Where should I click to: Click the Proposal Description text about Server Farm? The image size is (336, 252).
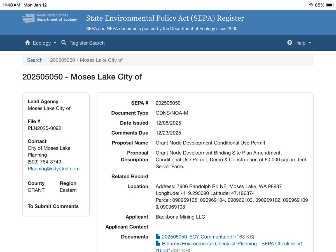[x=231, y=160]
